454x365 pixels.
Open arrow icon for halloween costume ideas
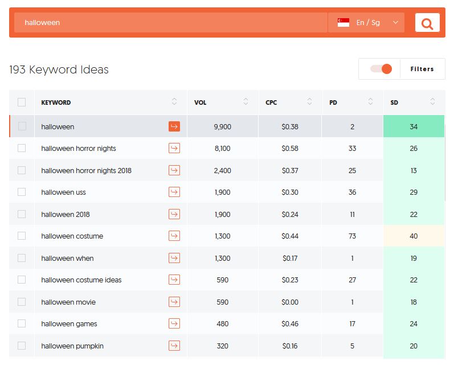coord(174,280)
